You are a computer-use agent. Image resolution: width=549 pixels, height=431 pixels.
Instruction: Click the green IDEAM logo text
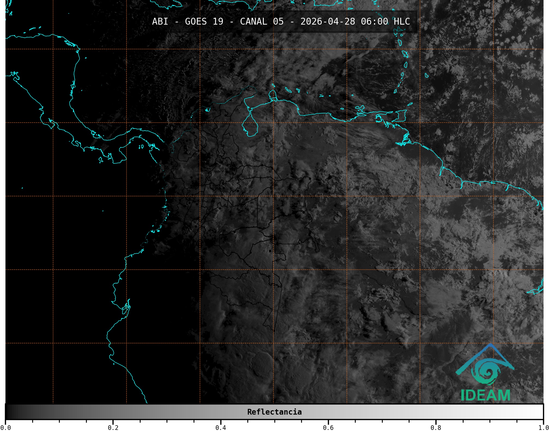coord(485,395)
